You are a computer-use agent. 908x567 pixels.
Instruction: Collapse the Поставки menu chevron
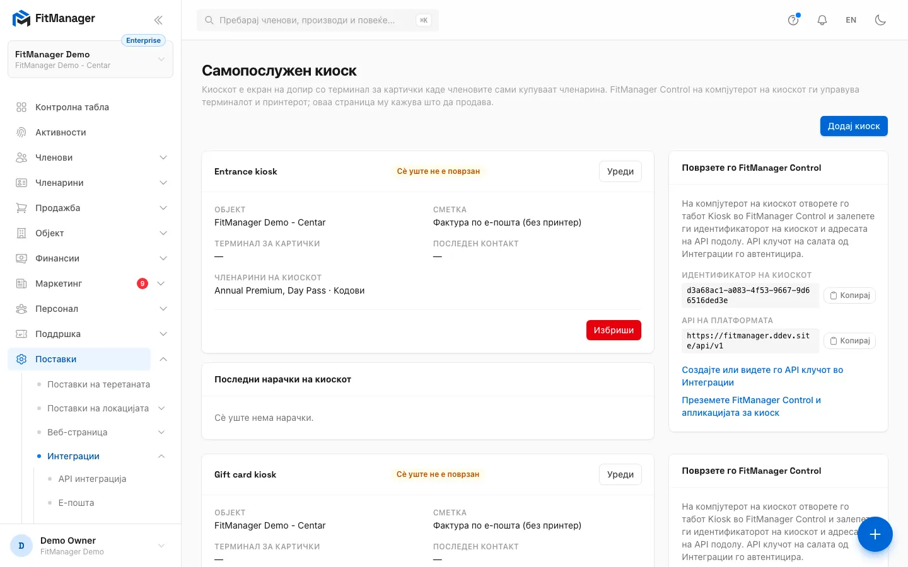(x=163, y=359)
